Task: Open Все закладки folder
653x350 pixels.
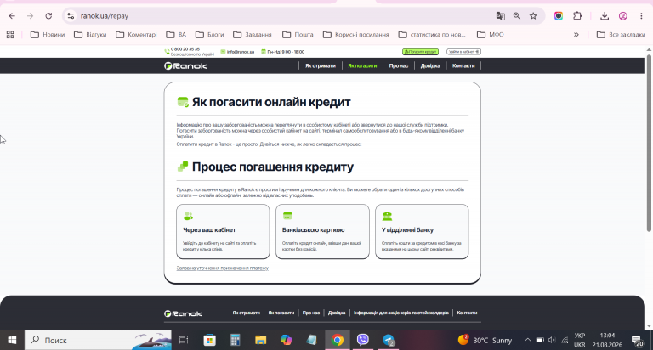Action: [621, 35]
